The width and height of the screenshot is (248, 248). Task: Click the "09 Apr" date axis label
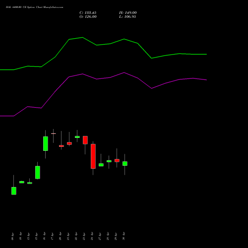coord(12,236)
